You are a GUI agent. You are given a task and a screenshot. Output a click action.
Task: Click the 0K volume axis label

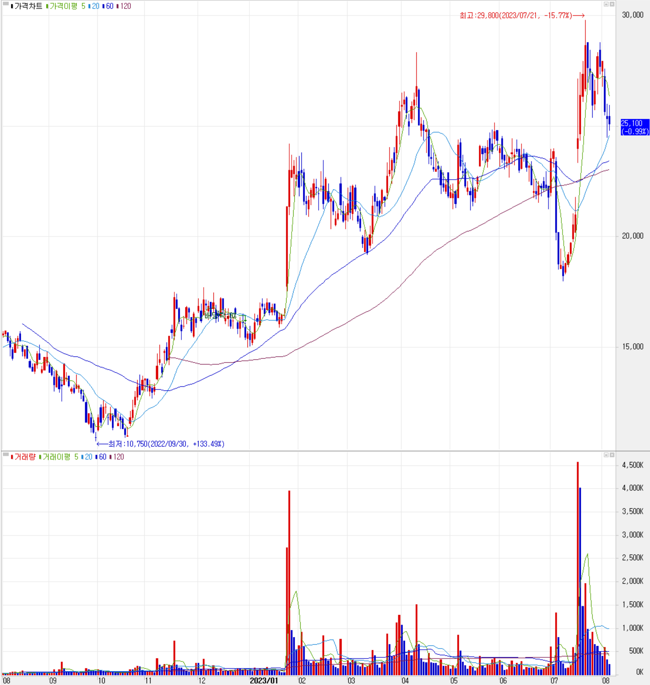(x=639, y=672)
